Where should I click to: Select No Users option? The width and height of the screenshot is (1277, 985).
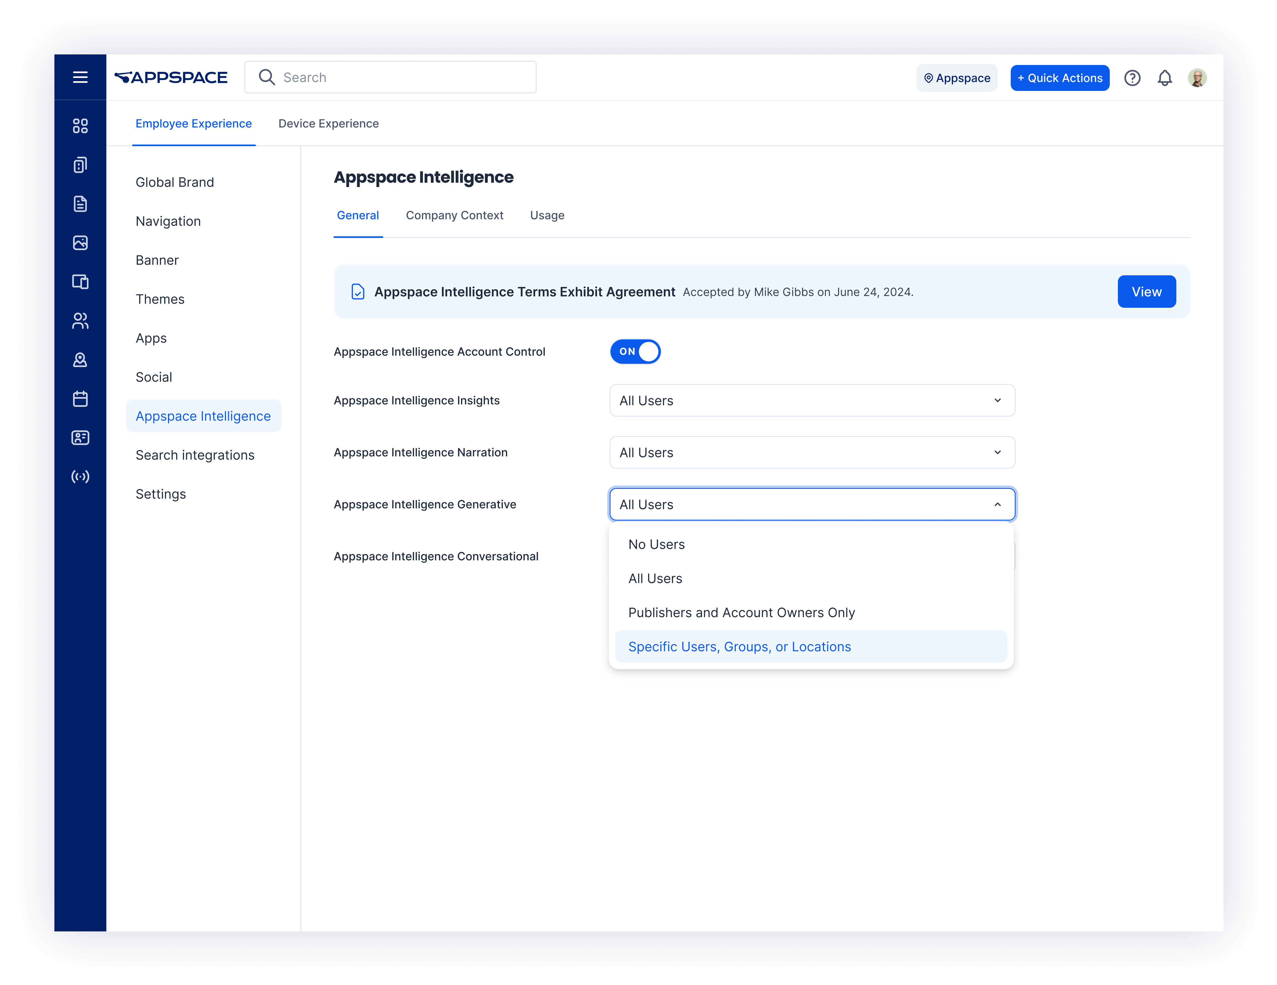(811, 545)
